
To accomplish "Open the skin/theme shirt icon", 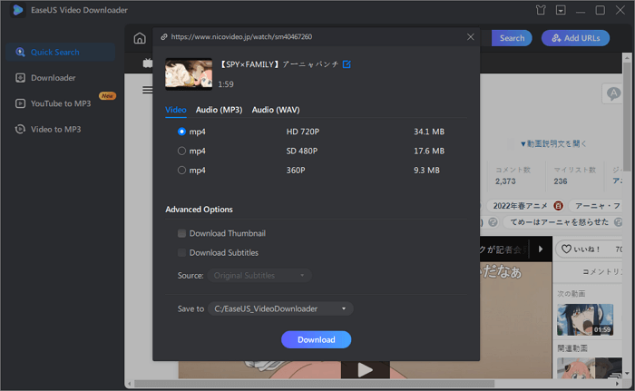I will pyautogui.click(x=541, y=10).
